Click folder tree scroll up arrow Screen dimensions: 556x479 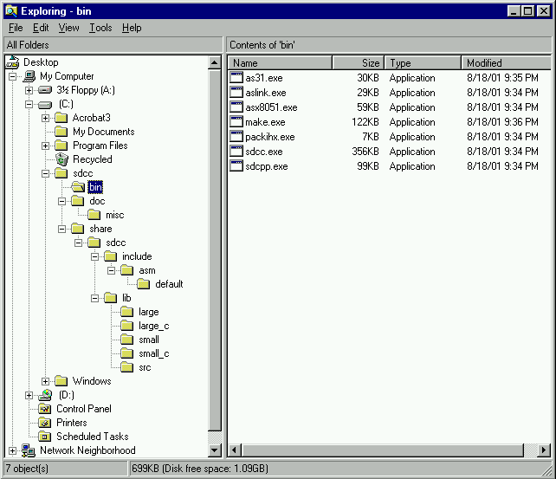coord(214,62)
